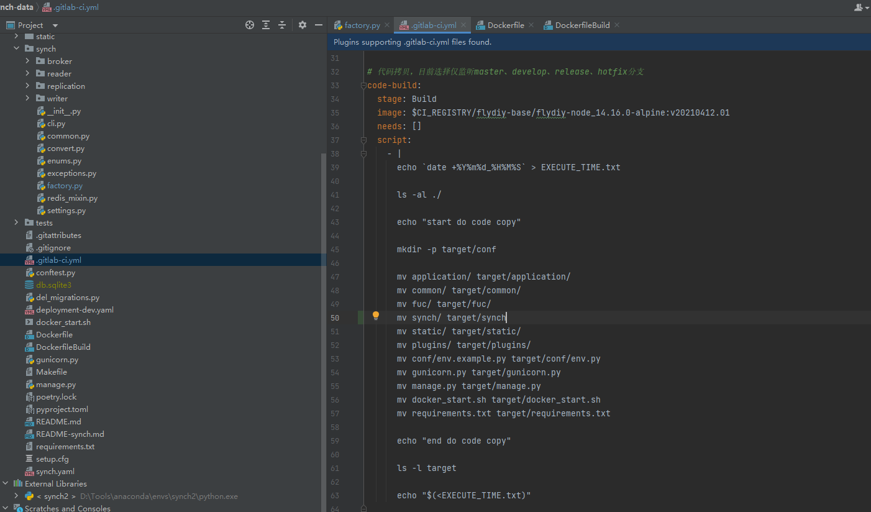Open the factory.py editor tab
This screenshot has width=871, height=512.
362,25
